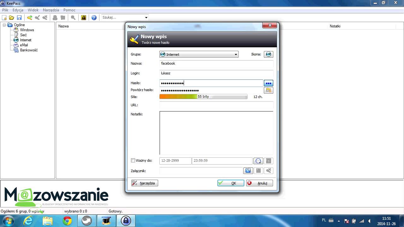The image size is (404, 227).
Task: Attach a file with the Załącznik browse icon
Action: coord(248,171)
